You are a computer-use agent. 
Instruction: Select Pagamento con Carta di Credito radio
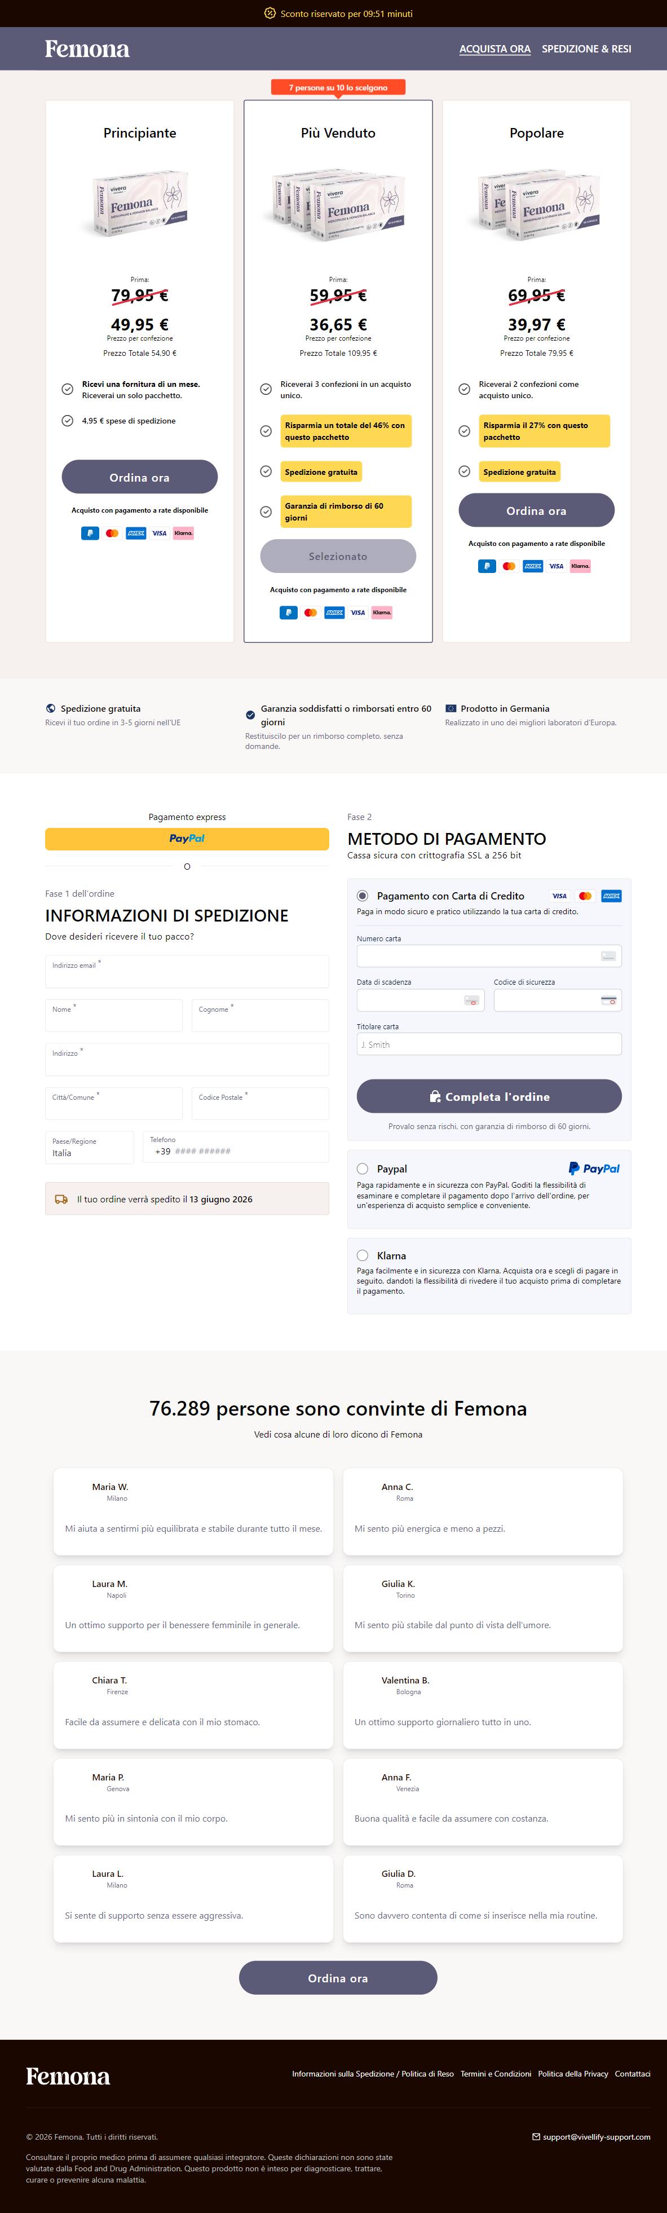coord(363,896)
